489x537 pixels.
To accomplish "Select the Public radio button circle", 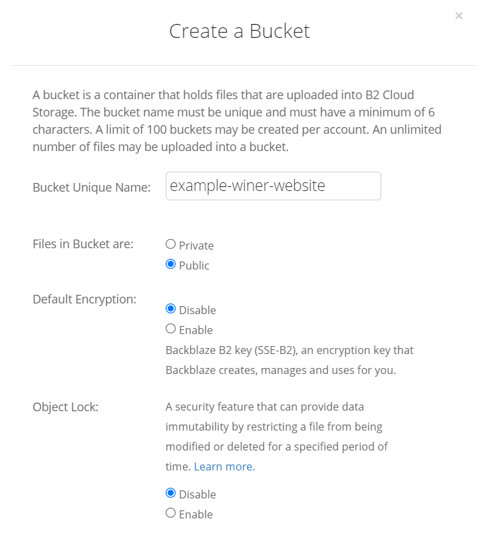I will tap(170, 264).
